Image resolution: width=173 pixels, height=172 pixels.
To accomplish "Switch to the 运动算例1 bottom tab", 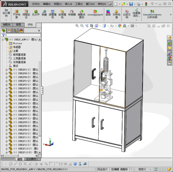I will [x=32, y=159].
